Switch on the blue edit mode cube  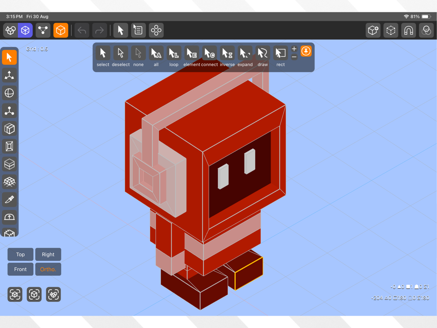[x=25, y=30]
